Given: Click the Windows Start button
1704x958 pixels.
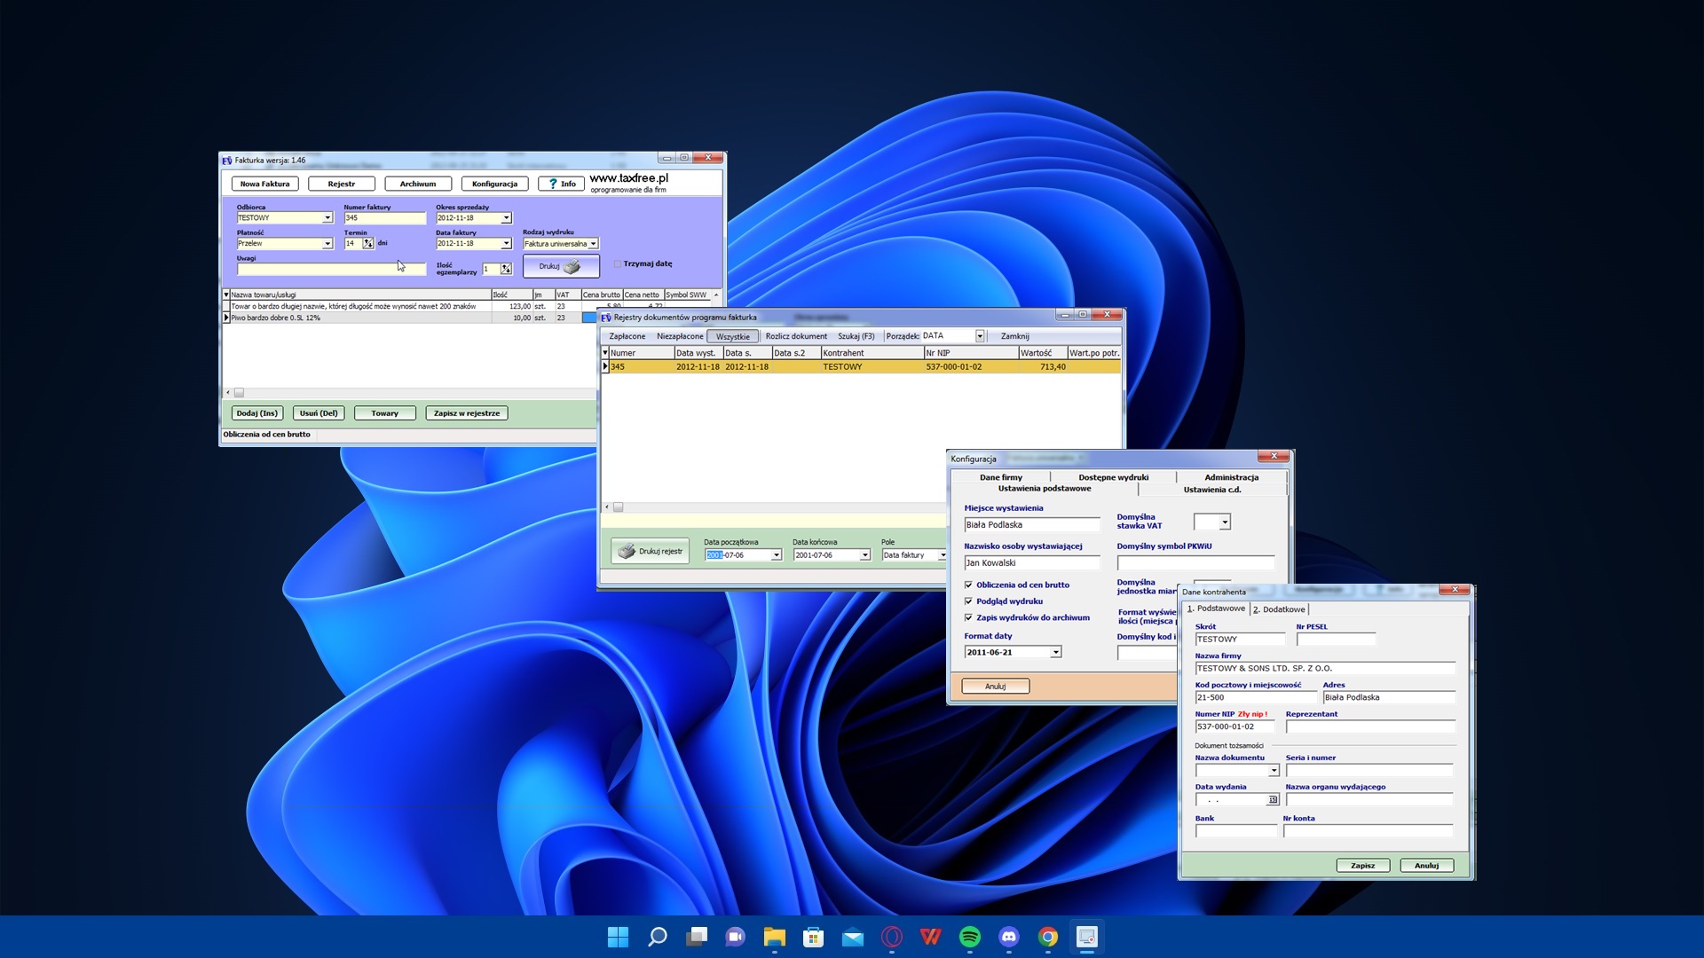Looking at the screenshot, I should 618,937.
